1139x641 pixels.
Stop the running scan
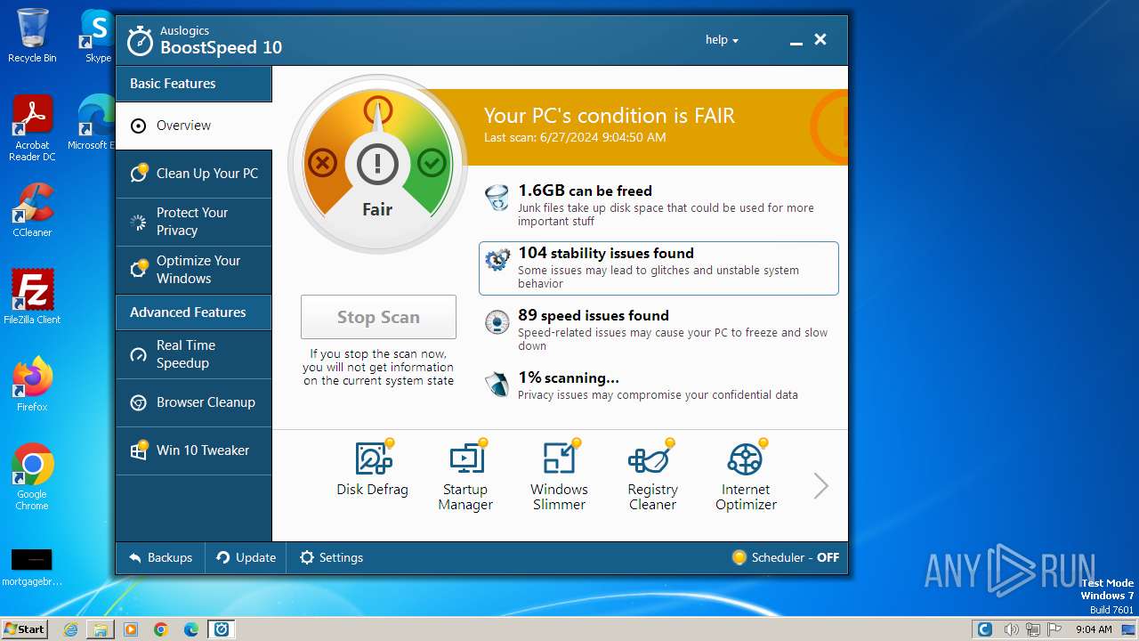(x=378, y=317)
